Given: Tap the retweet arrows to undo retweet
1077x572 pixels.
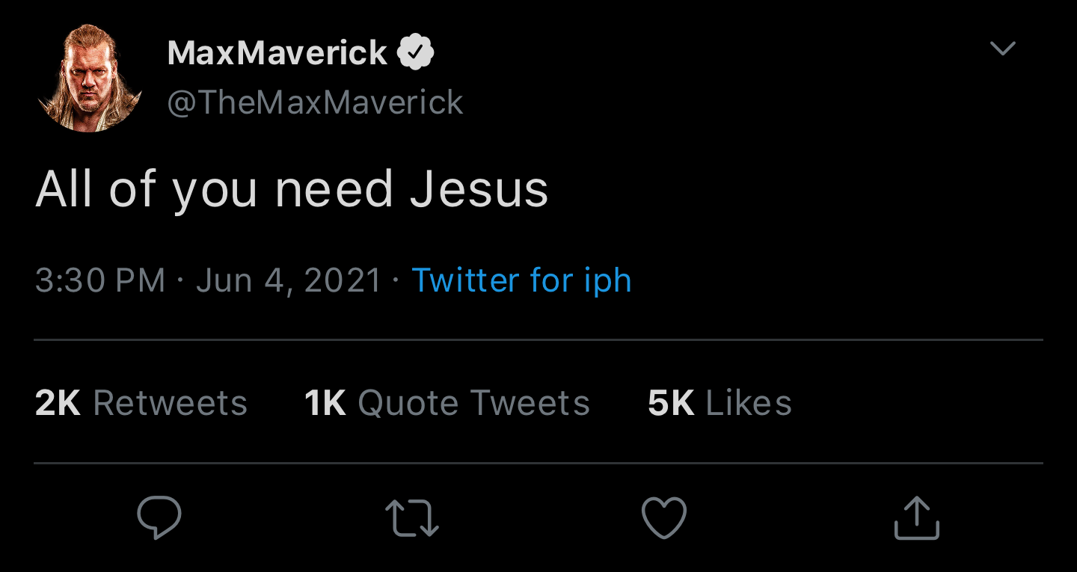Looking at the screenshot, I should pos(412,517).
